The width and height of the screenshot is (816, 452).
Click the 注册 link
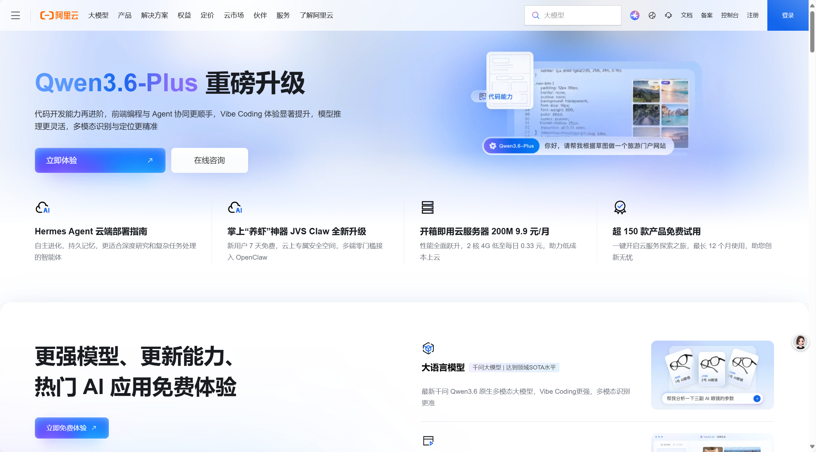(x=753, y=15)
